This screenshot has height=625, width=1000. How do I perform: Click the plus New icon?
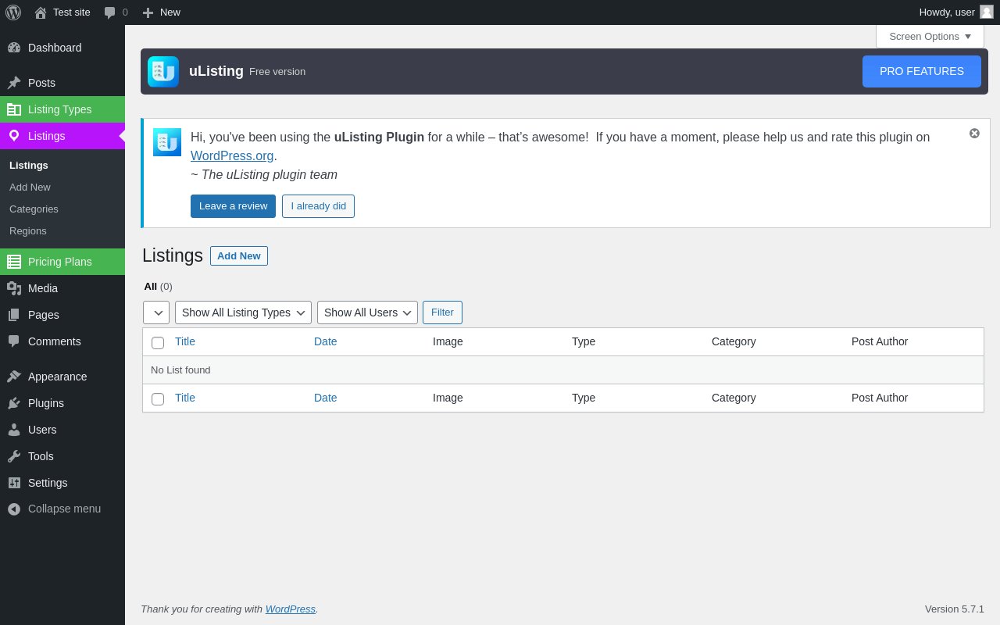[x=148, y=12]
